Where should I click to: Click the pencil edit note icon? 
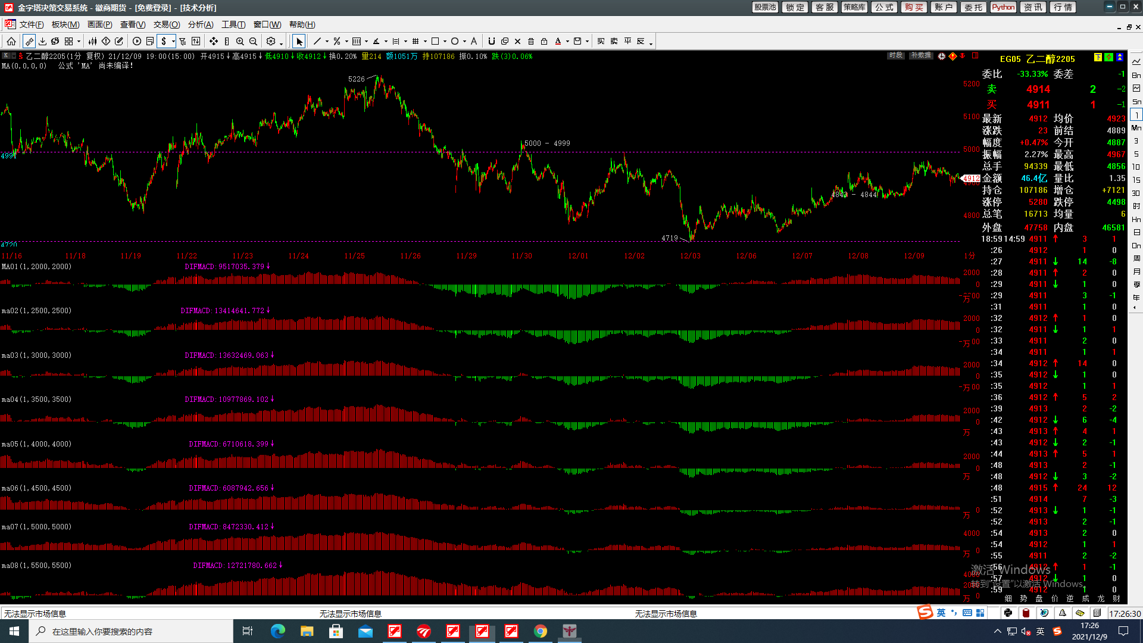(x=119, y=41)
